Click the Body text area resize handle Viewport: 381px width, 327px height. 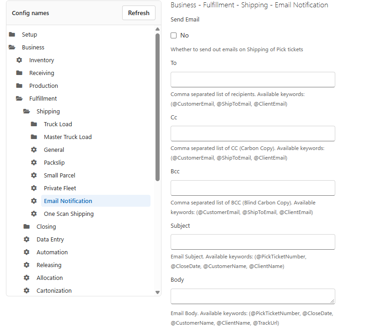coord(332,301)
